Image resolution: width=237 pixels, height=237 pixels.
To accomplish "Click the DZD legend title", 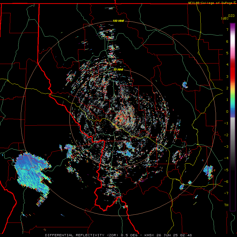I will point(231,16).
